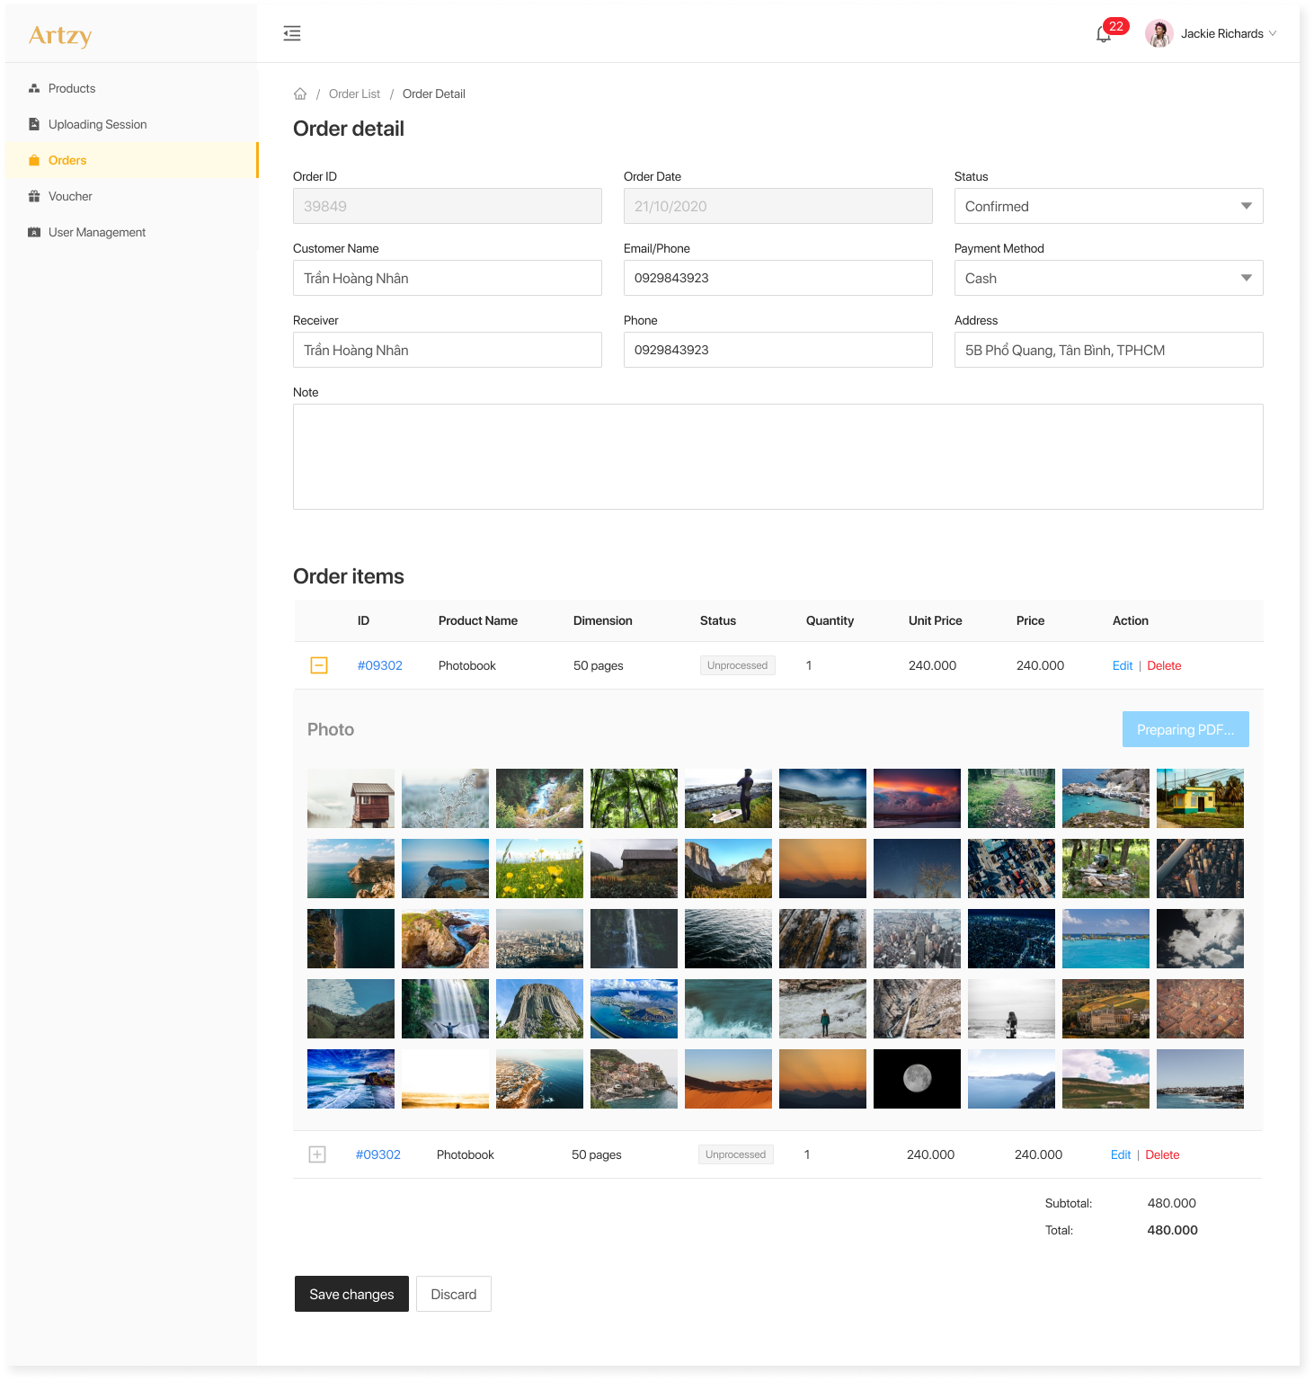This screenshot has height=1381, width=1314.
Task: Click the home breadcrumb icon
Action: [300, 94]
